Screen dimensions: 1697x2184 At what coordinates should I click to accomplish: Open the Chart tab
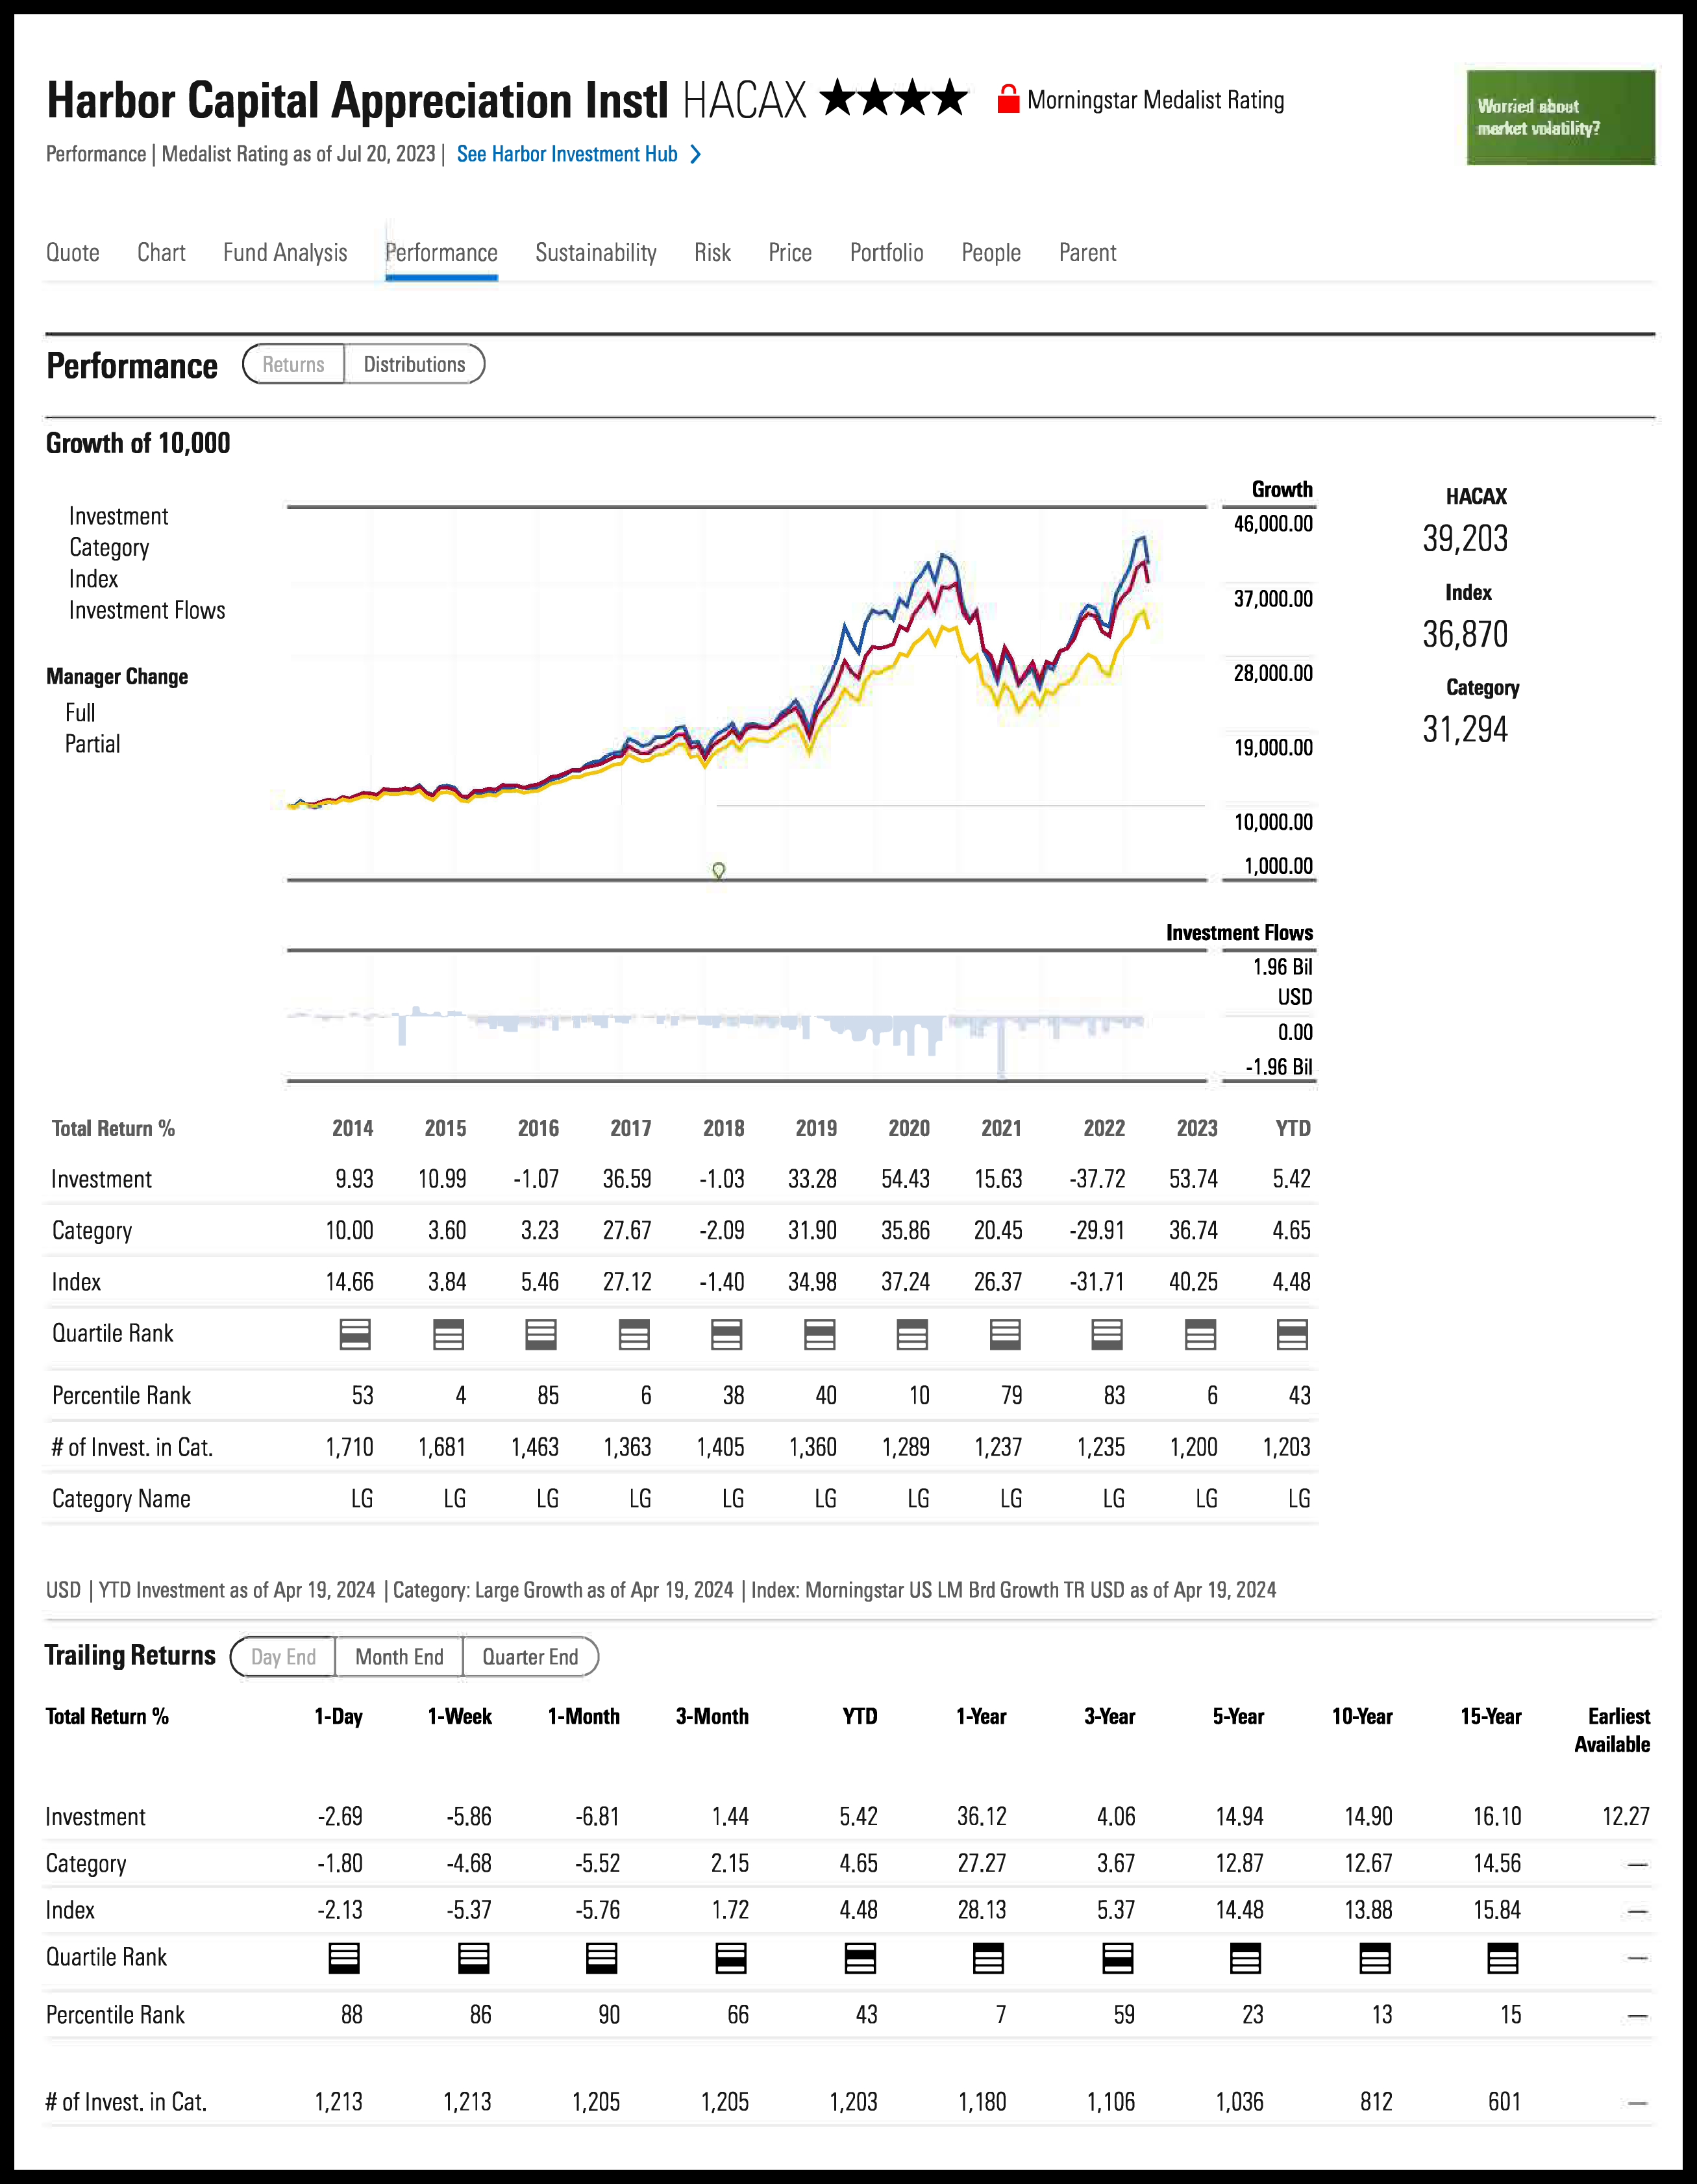point(161,252)
